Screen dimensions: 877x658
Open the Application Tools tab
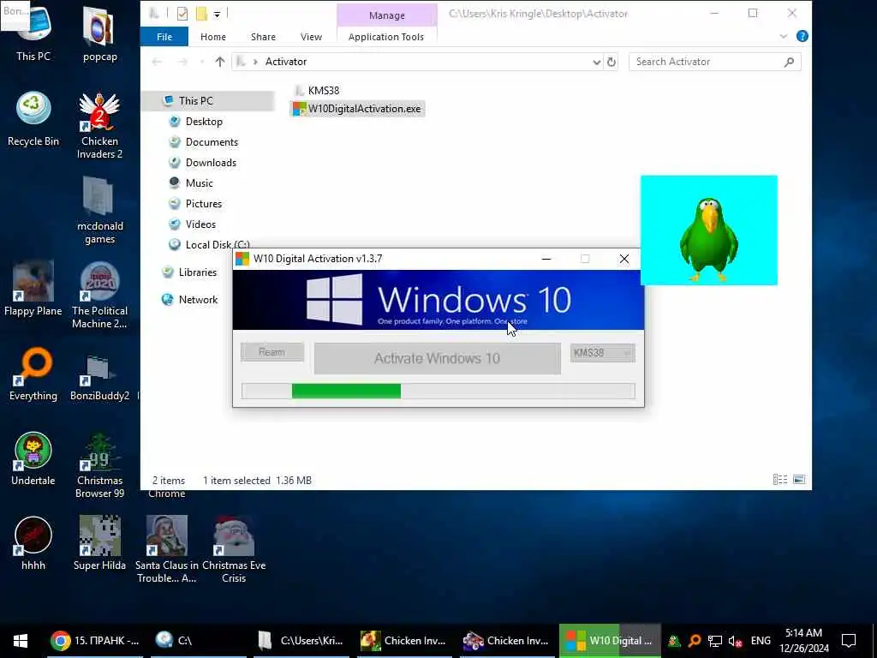386,37
